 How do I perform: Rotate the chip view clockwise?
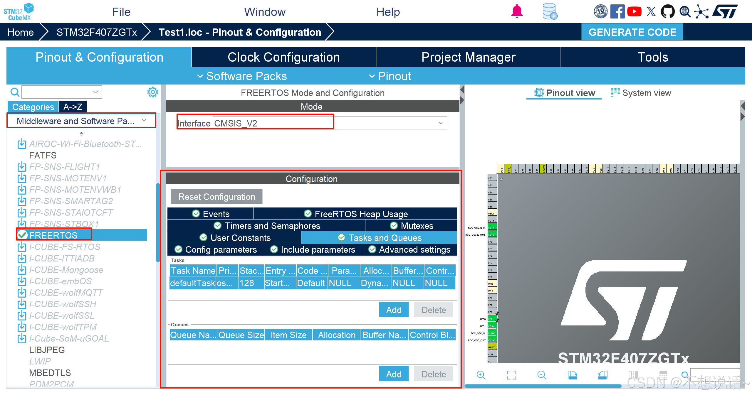click(572, 375)
